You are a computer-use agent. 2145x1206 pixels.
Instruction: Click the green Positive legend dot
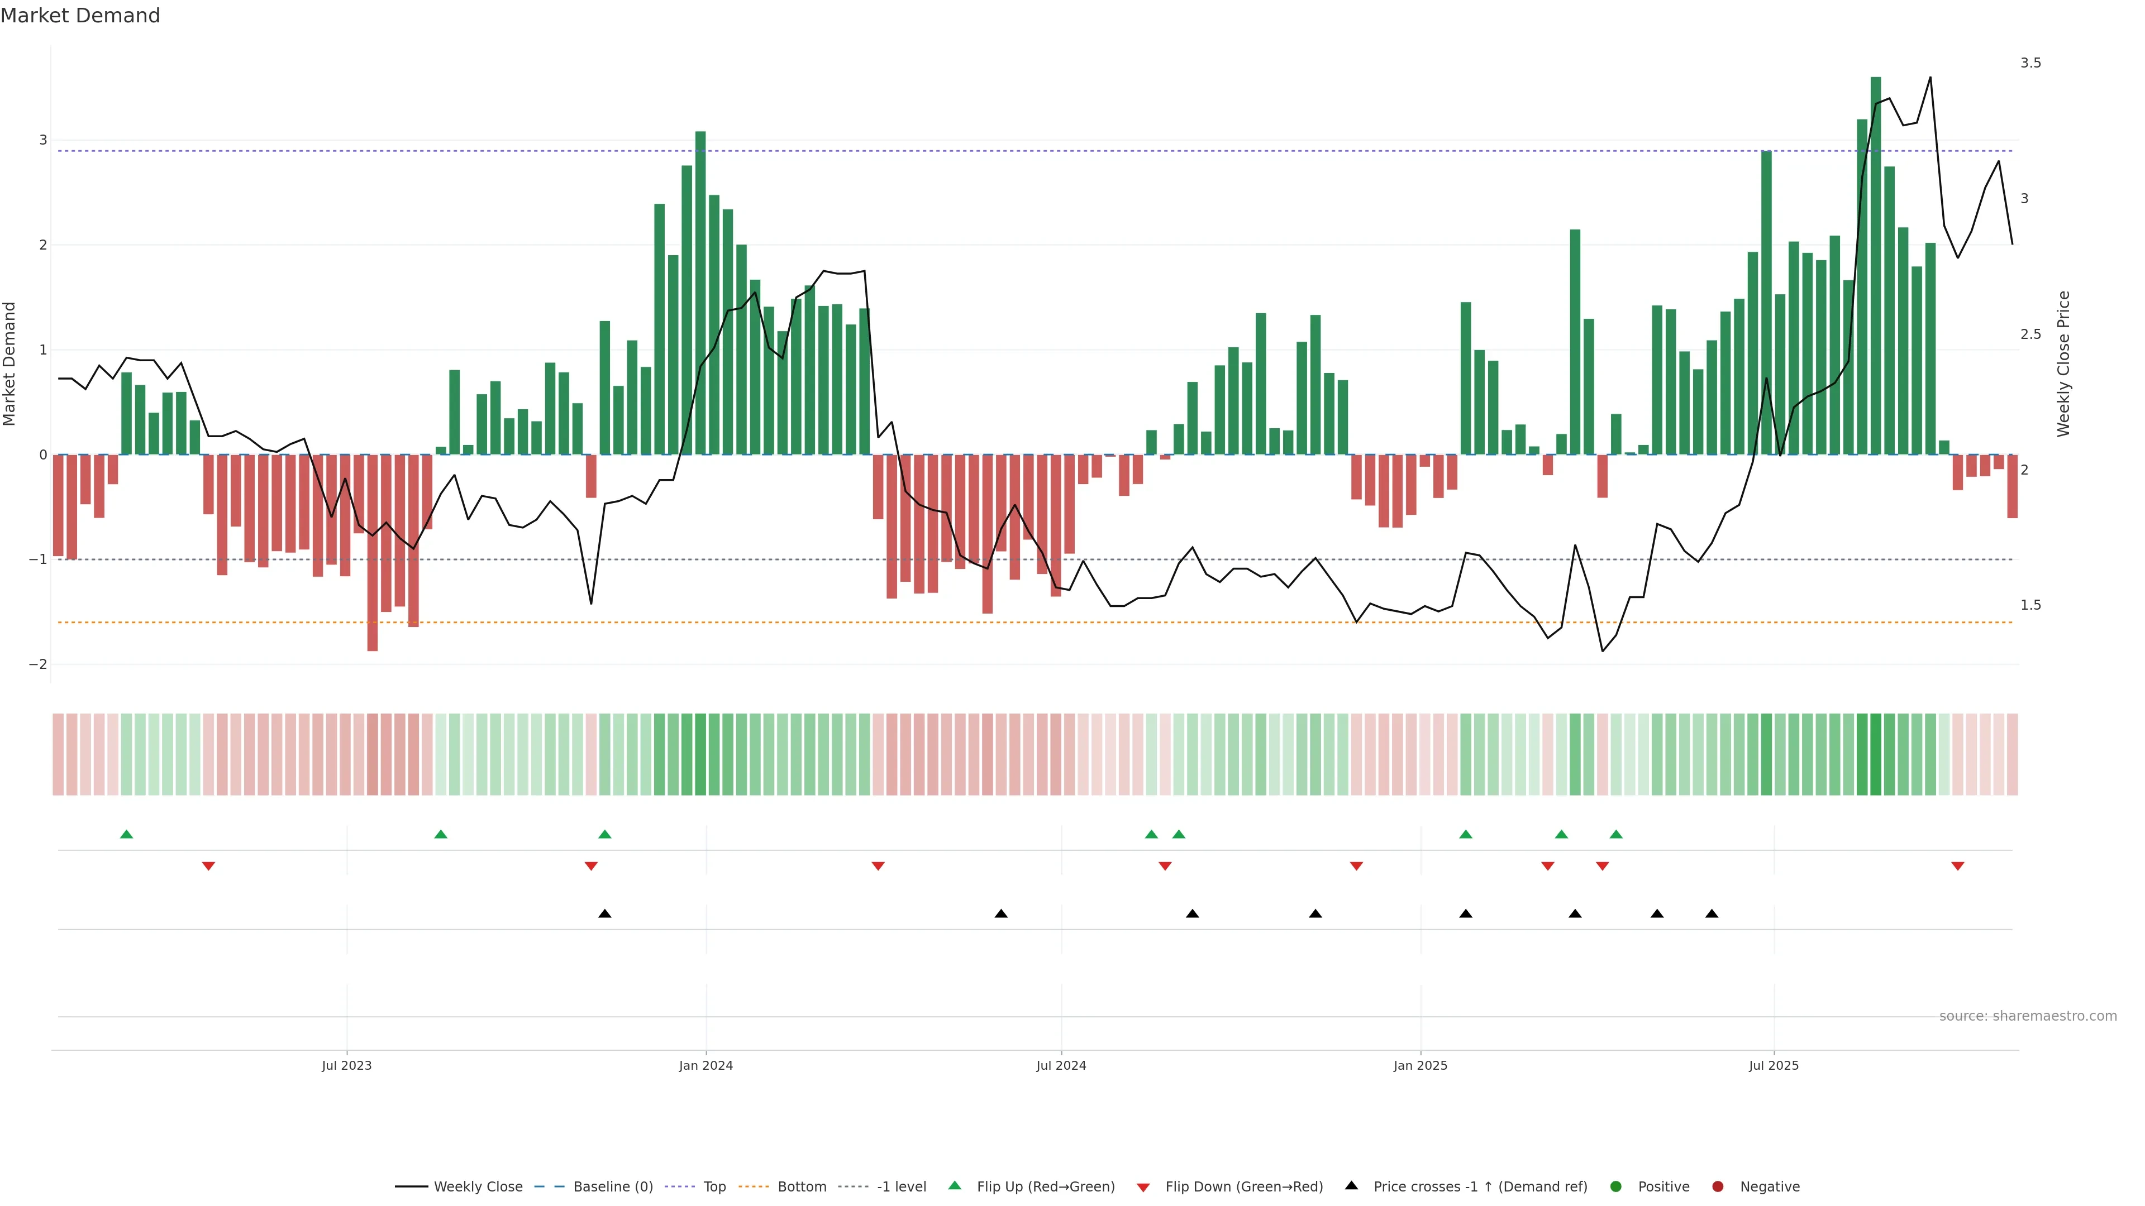(x=1616, y=1187)
